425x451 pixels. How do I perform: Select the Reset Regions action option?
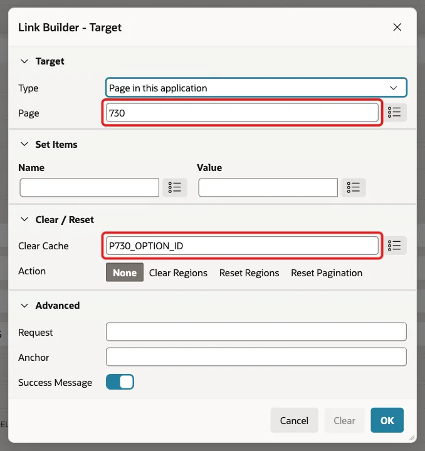click(249, 272)
